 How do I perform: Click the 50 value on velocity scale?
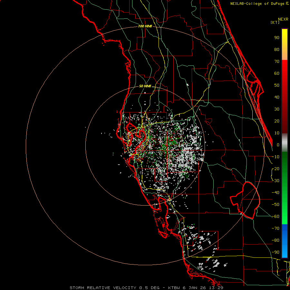(277, 85)
